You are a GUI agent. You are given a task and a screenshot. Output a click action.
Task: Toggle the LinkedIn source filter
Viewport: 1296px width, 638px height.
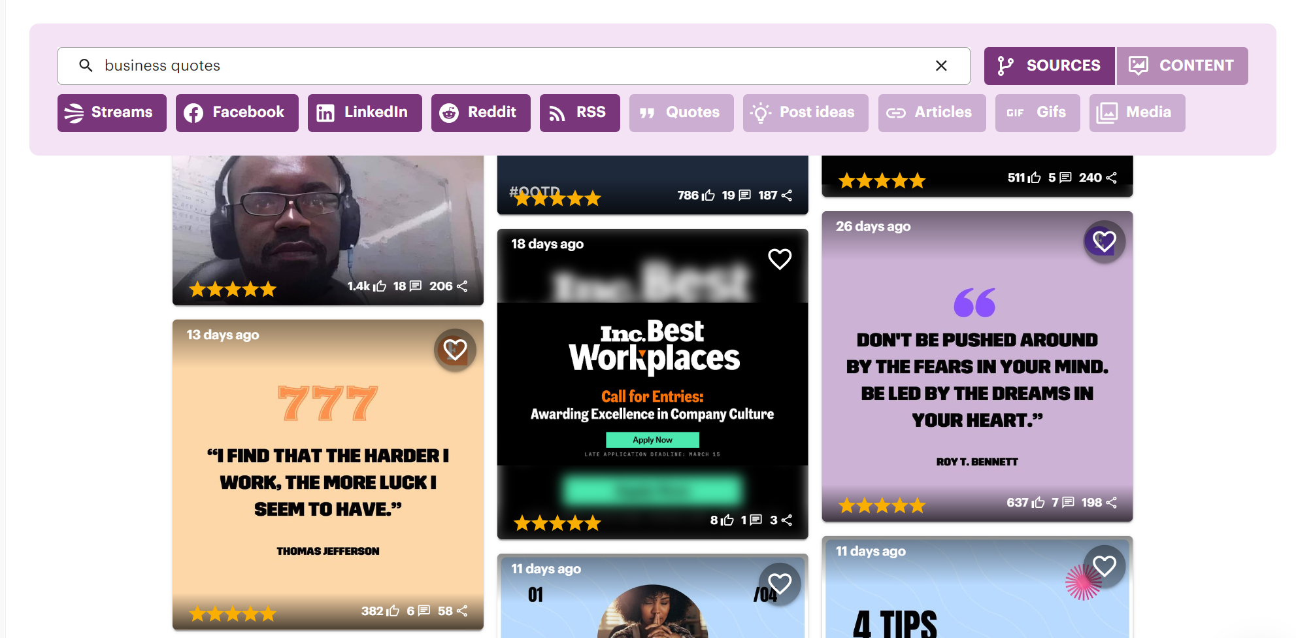[x=365, y=112]
